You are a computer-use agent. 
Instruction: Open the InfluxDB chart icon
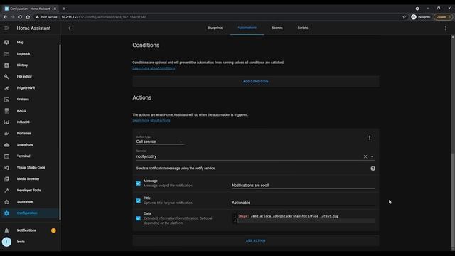6,122
